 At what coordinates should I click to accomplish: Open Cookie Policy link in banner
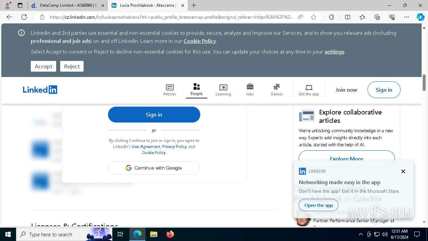(x=200, y=41)
